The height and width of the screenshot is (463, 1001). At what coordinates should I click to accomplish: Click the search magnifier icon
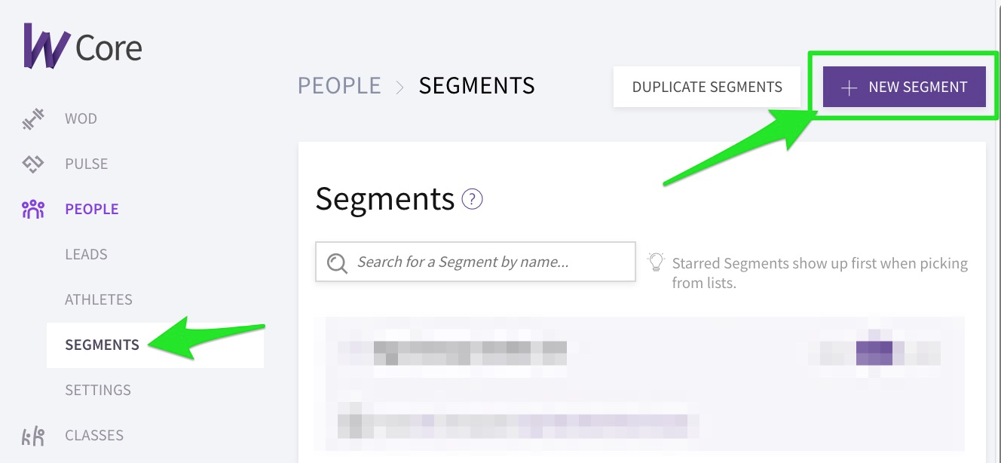pos(337,262)
